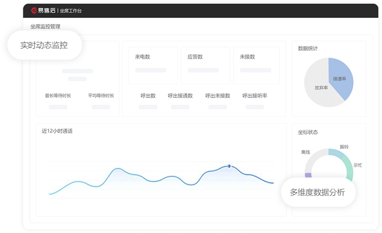
Task: Click the 易售后 logo icon
Action: (34, 10)
